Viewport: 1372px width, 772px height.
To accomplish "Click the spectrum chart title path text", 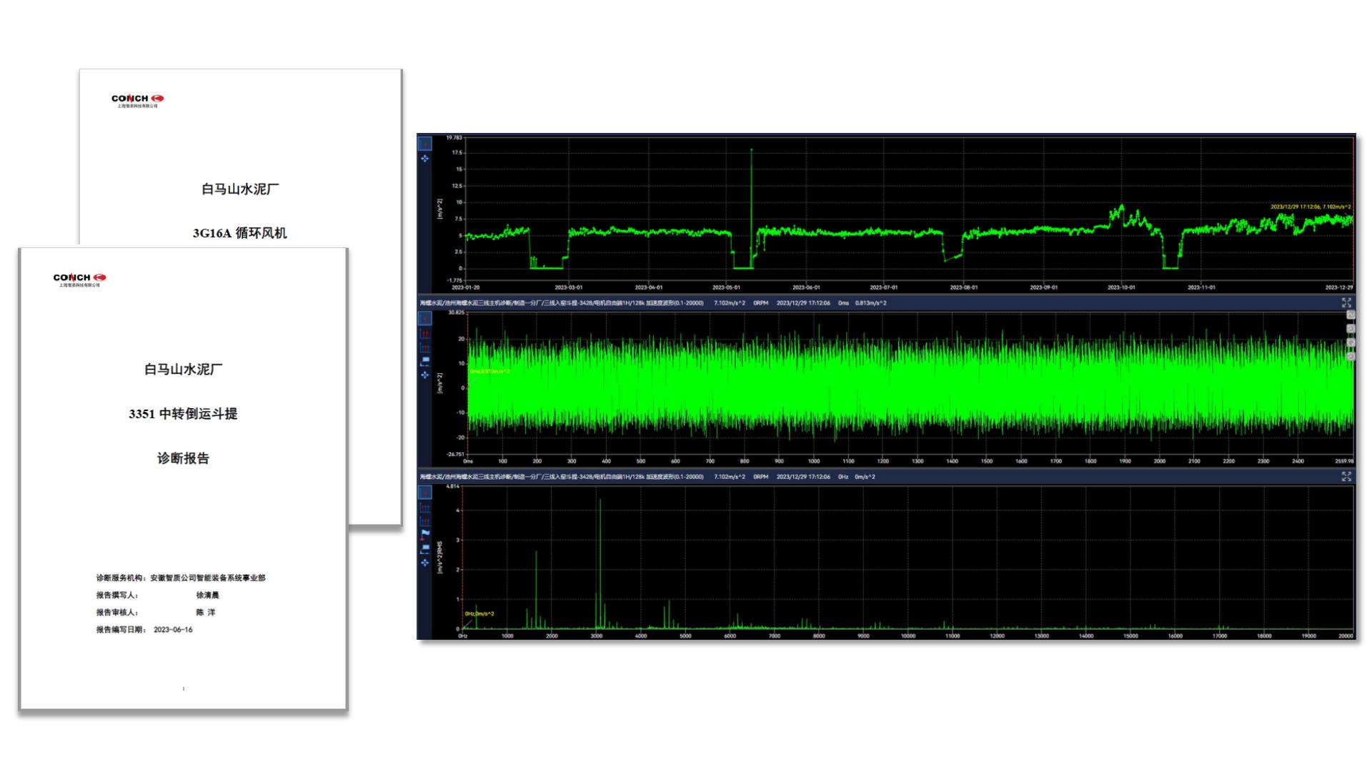I will click(562, 477).
